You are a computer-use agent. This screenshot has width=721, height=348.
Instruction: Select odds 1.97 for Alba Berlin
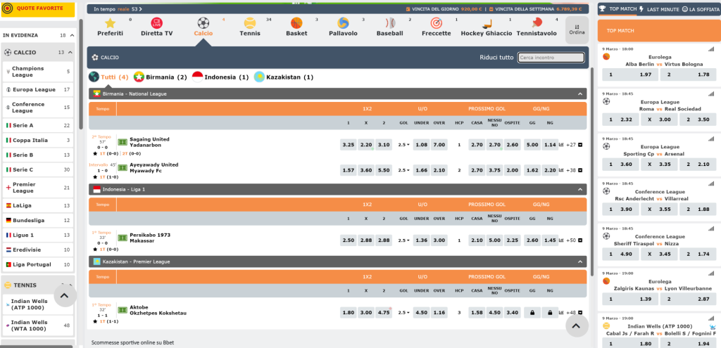pos(630,75)
